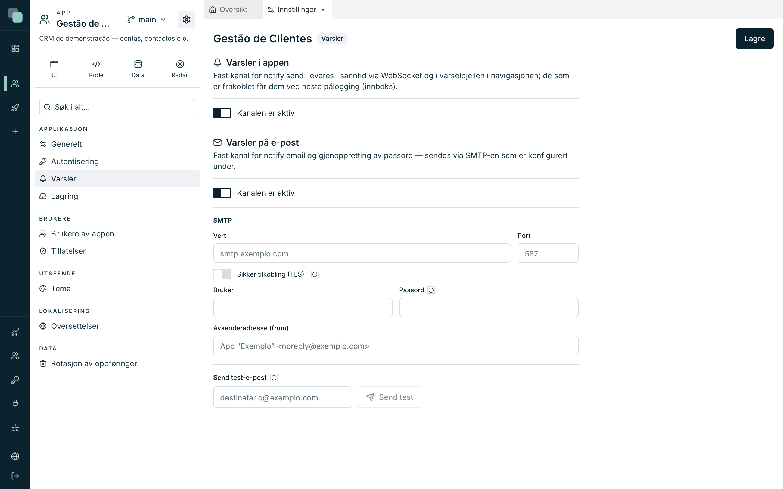Viewport: 783px width, 489px height.
Task: Focus the Vert SMTP host field
Action: point(362,253)
